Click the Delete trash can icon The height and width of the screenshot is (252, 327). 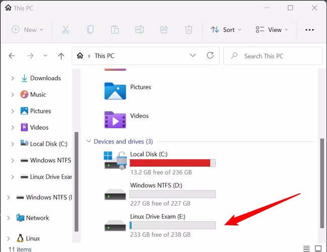pyautogui.click(x=189, y=30)
